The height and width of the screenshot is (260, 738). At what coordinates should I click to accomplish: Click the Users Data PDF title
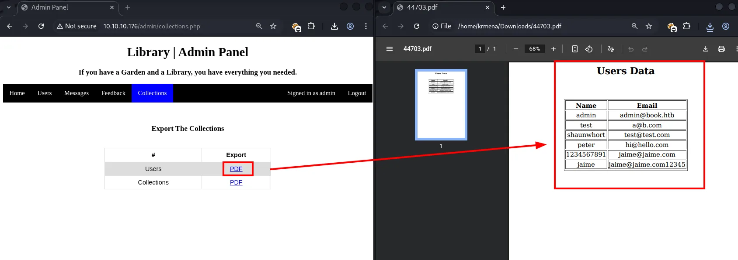point(626,71)
